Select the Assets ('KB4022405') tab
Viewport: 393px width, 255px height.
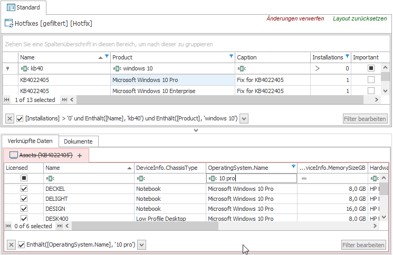pyautogui.click(x=46, y=155)
